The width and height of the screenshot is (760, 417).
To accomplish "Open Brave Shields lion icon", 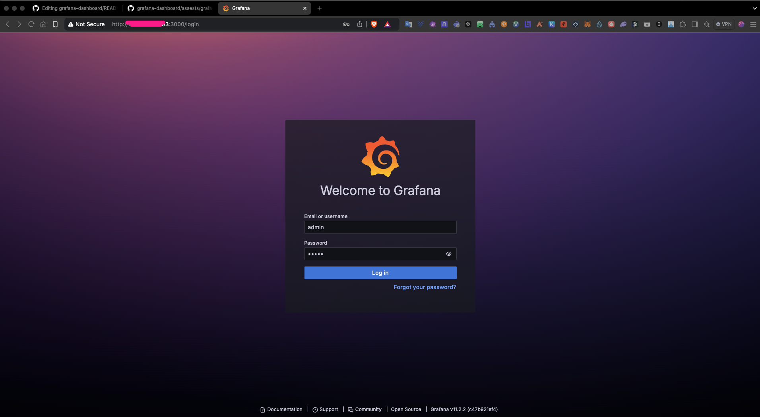I will pyautogui.click(x=374, y=24).
